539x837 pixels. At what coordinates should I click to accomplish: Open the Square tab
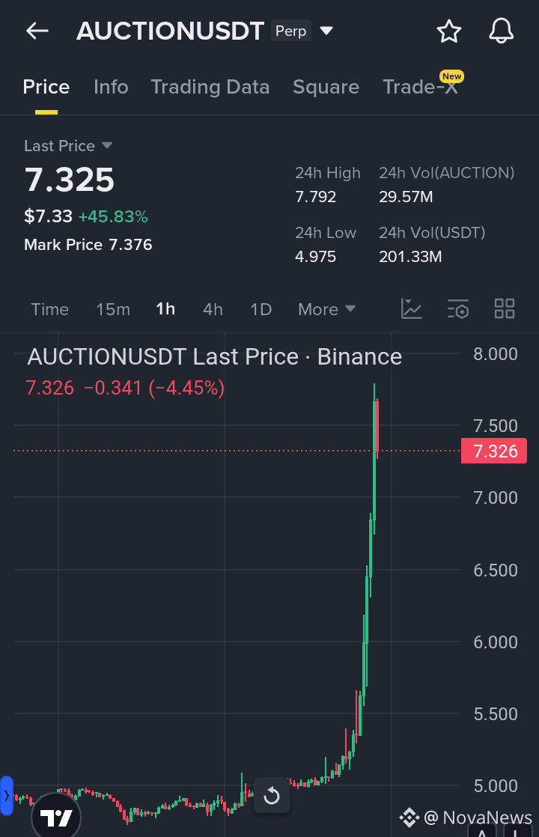326,87
